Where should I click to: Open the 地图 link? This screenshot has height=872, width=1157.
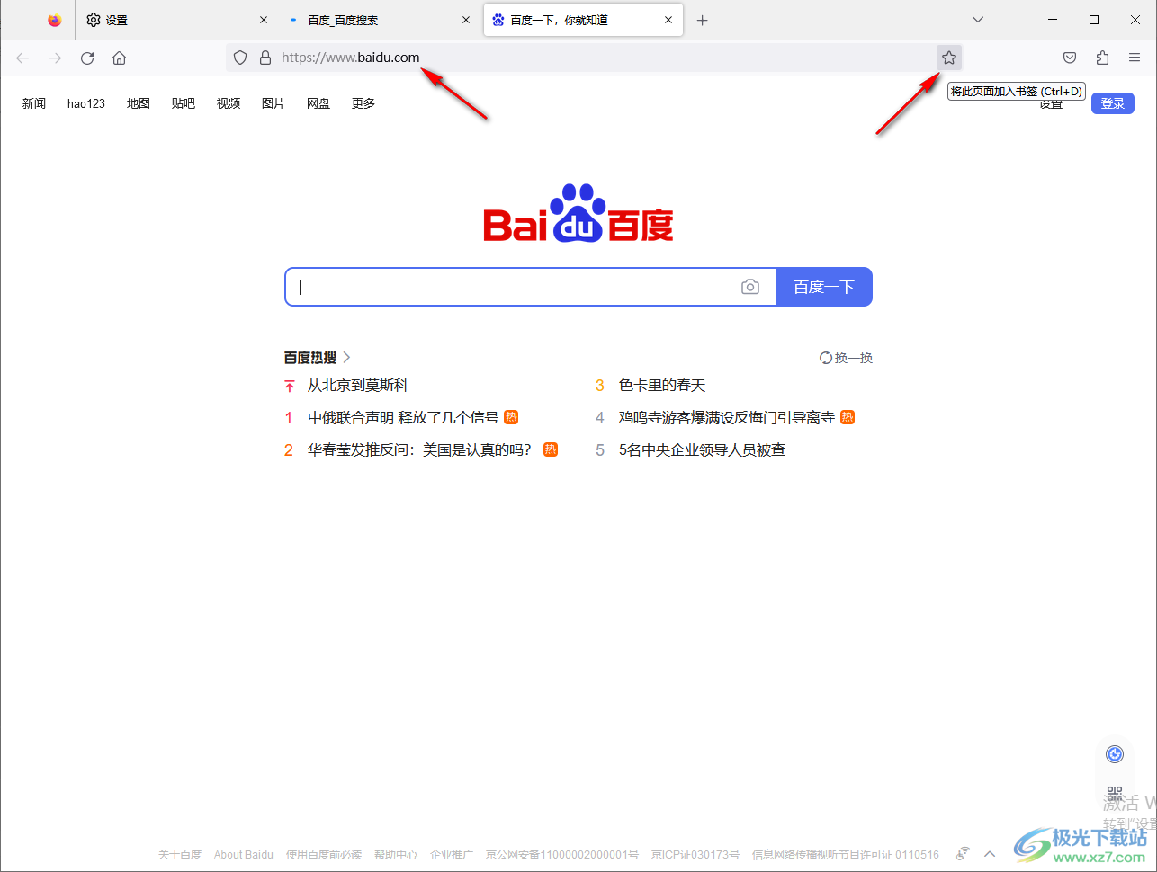pos(139,103)
